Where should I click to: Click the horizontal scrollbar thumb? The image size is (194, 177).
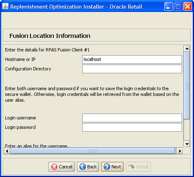click(92, 151)
